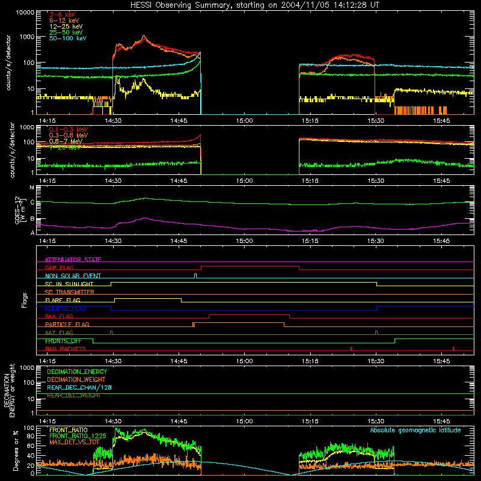Click the 15:15 tick under the decimation panel
The height and width of the screenshot is (481, 481).
click(310, 421)
